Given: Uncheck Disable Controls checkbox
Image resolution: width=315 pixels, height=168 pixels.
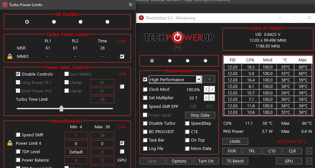Looking at the screenshot, I should [x=18, y=74].
